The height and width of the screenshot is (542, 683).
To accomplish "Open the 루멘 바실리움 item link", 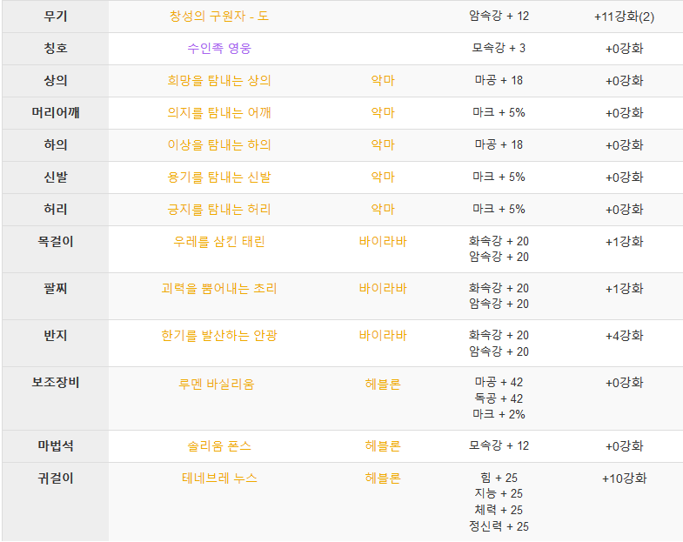I will pyautogui.click(x=217, y=385).
